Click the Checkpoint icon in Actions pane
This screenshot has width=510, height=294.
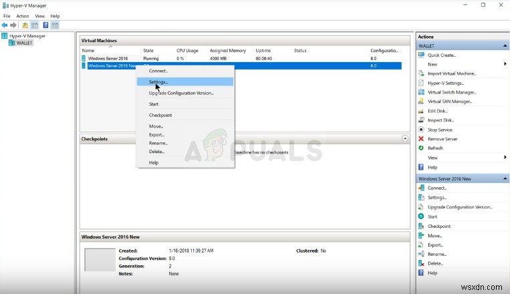click(x=421, y=226)
